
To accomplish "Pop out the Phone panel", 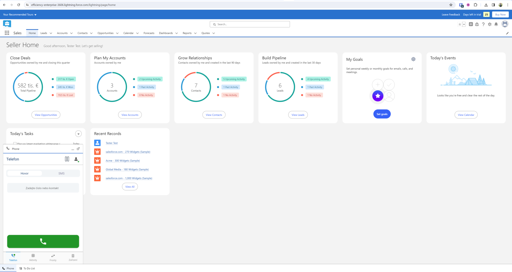I will pos(78,149).
